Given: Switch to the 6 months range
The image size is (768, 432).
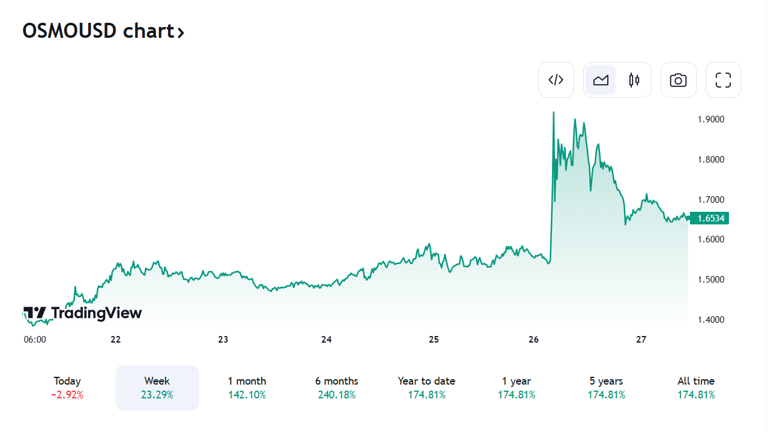Looking at the screenshot, I should pyautogui.click(x=337, y=388).
